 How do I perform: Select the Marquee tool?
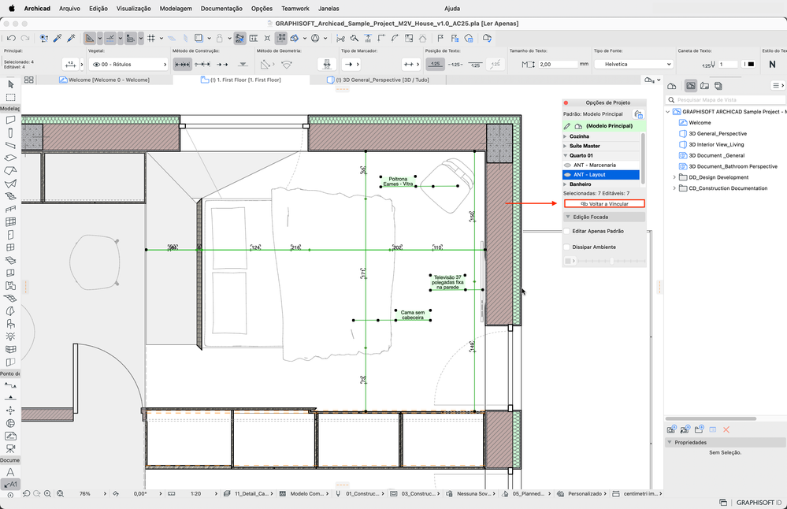[10, 98]
